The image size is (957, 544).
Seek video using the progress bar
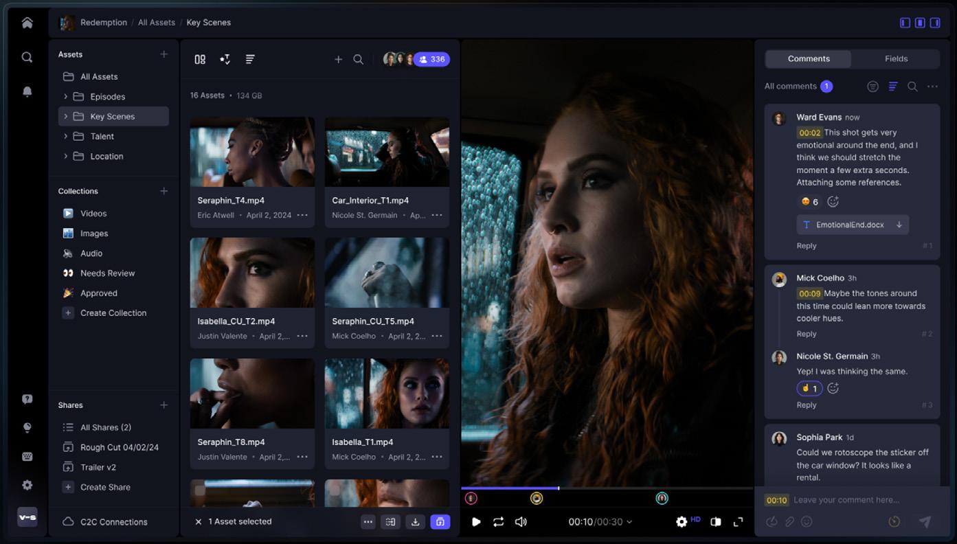(x=607, y=488)
